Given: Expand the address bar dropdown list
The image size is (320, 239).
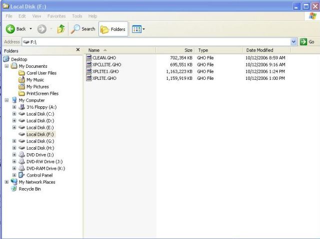Looking at the screenshot, I should 293,42.
